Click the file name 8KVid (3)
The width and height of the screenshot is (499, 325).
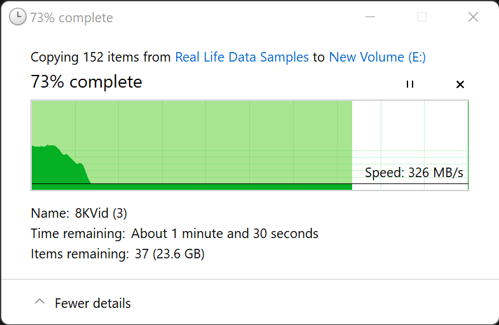[x=101, y=213]
